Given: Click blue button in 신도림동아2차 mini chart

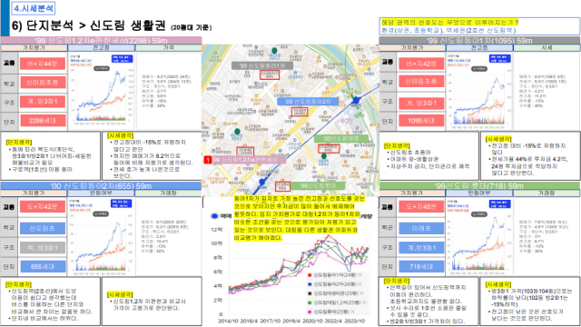Looking at the screenshot, I should coord(121,203).
